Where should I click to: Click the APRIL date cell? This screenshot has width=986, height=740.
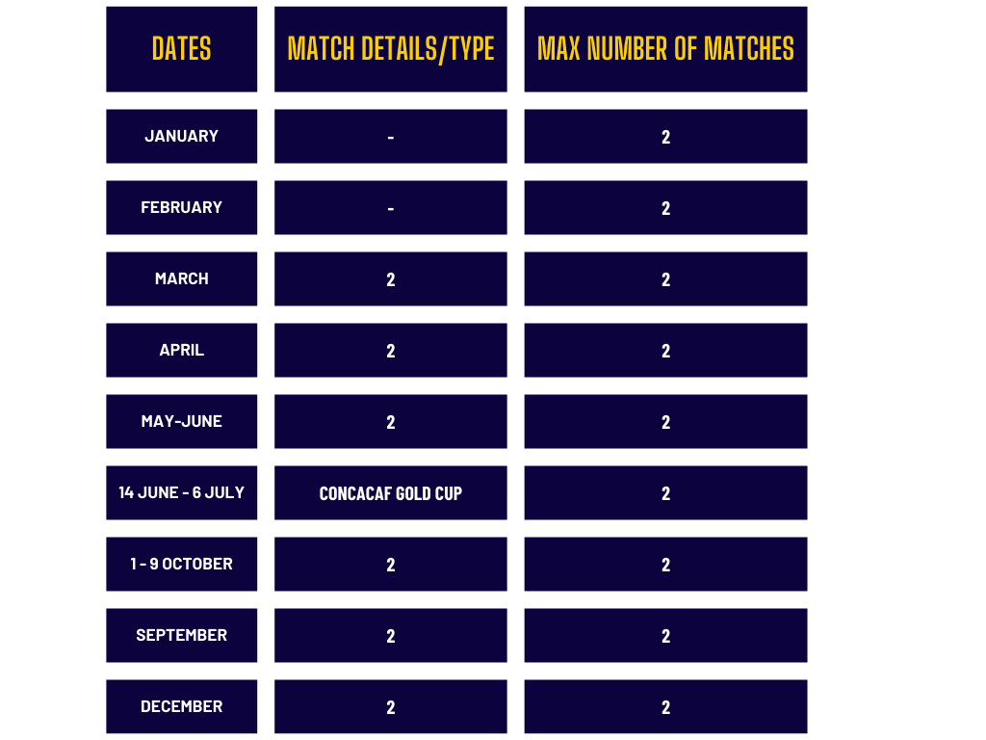coord(181,350)
